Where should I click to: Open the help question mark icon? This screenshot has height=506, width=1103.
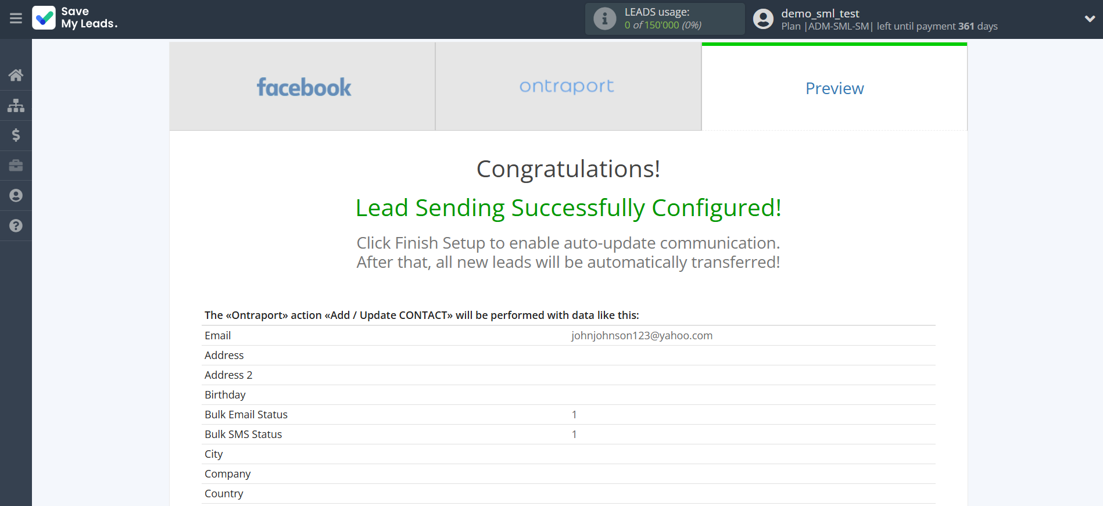[16, 226]
